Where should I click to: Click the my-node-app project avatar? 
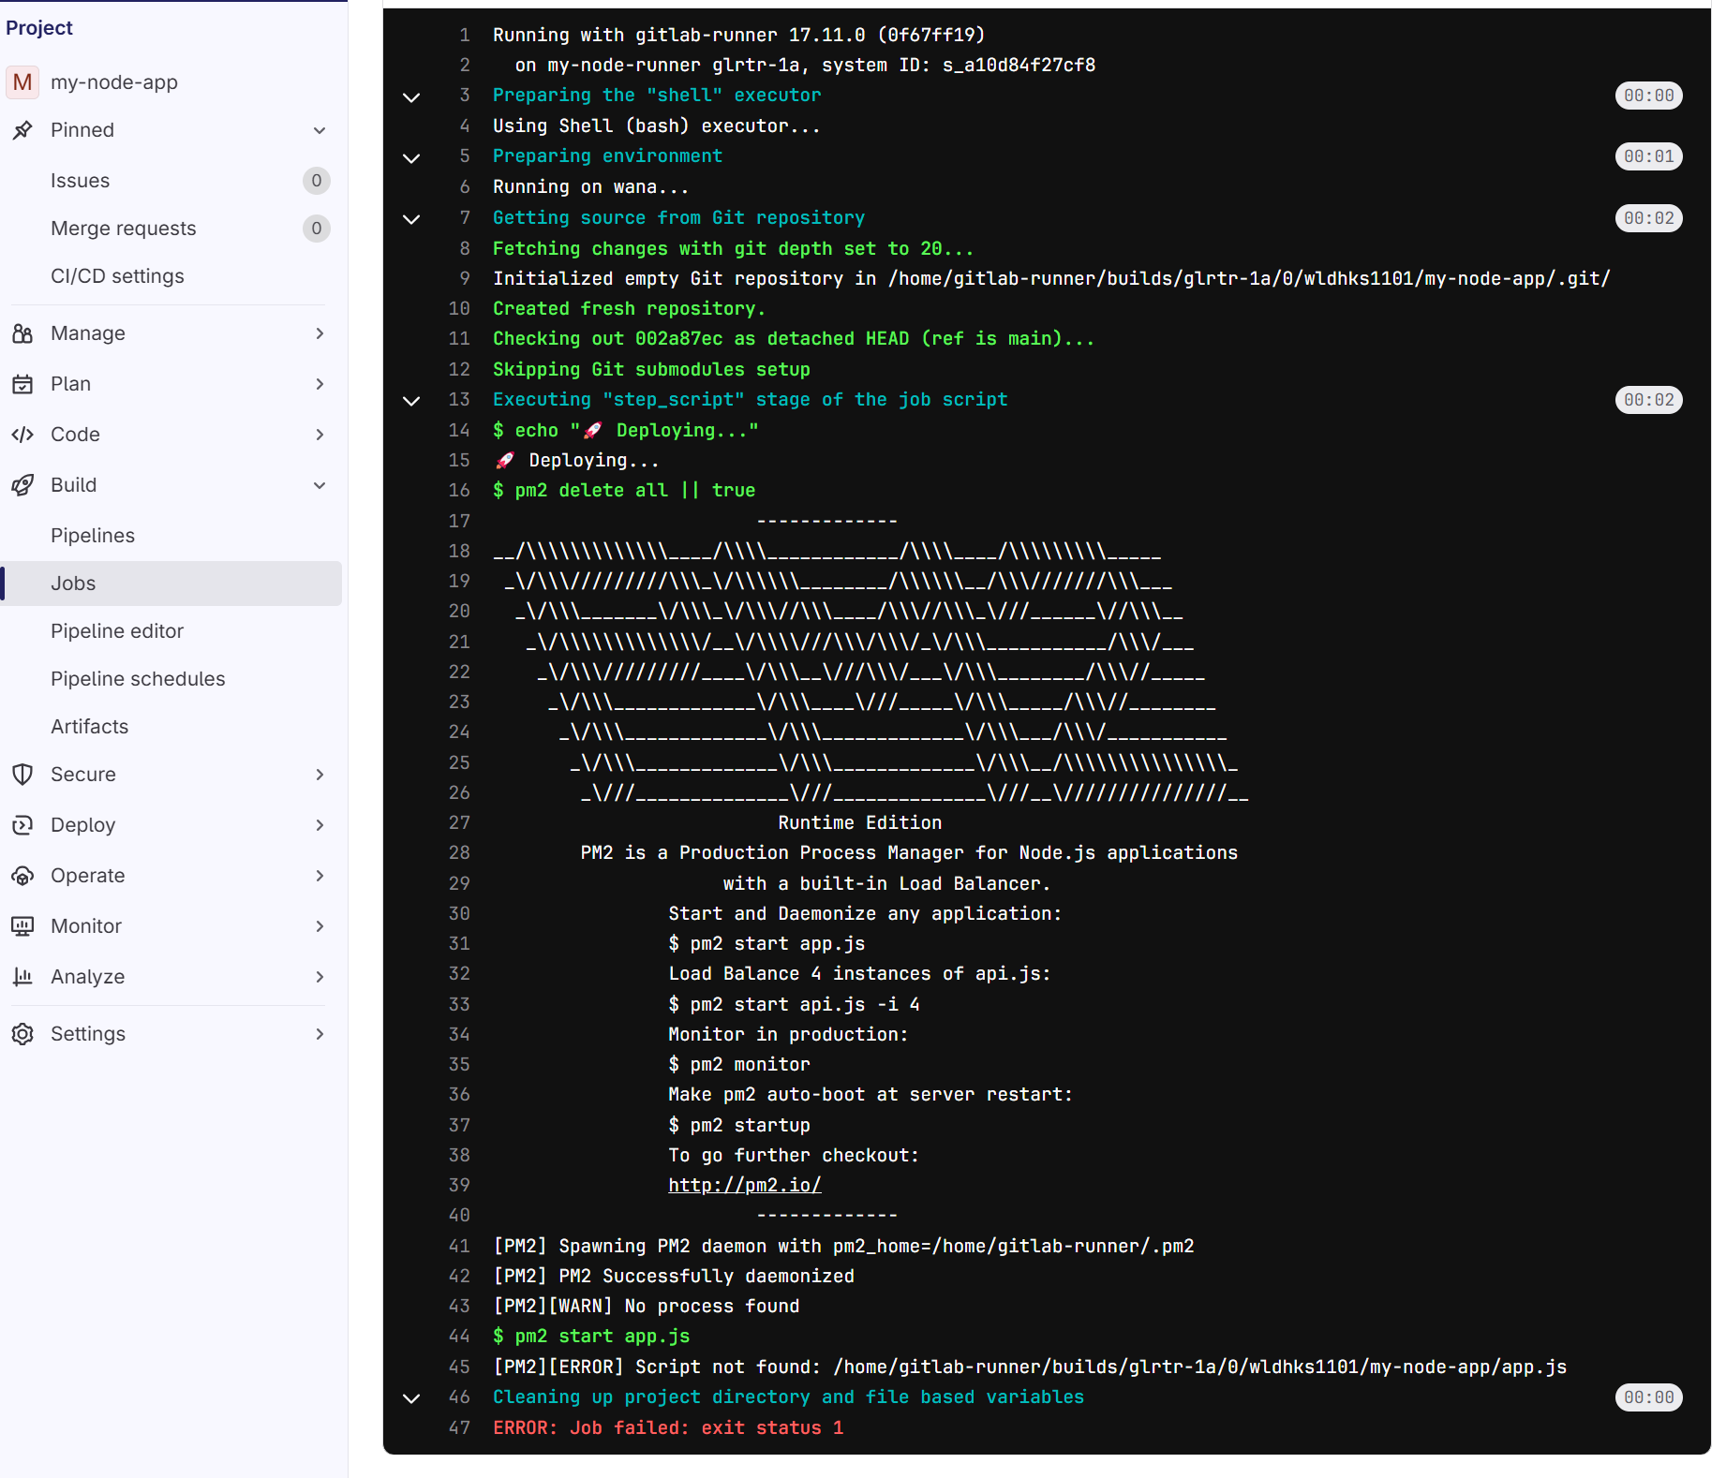[22, 82]
